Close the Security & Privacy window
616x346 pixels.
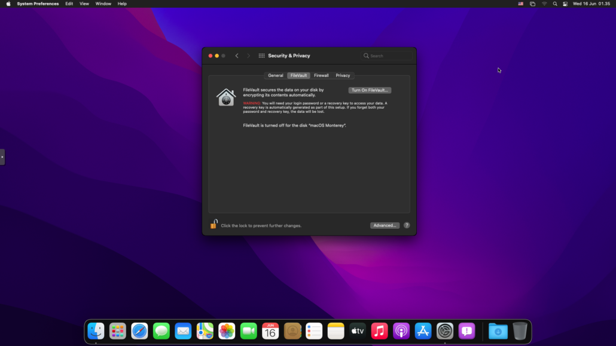pyautogui.click(x=210, y=56)
